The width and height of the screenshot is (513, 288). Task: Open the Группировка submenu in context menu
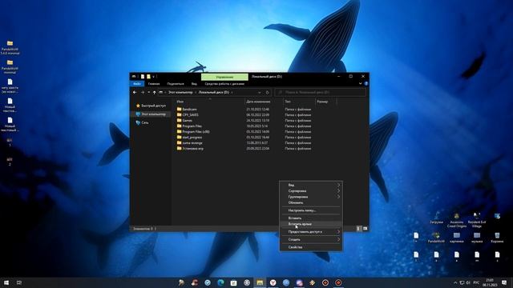311,197
